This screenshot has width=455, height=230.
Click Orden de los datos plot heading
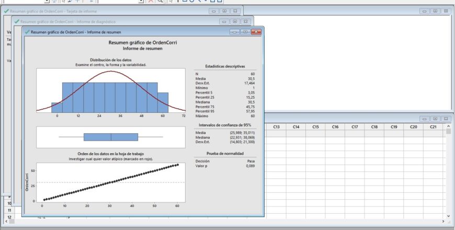tap(110, 154)
